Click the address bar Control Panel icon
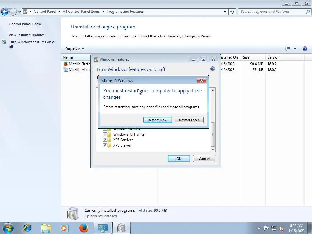312x234 pixels. [x=25, y=12]
